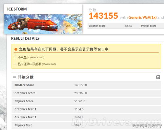Screen dimensions: 164x130
Task: Click the 不认显卡 warning item text
Action: click(24, 57)
